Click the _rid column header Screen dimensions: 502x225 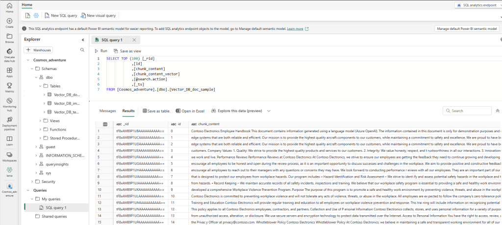140,124
